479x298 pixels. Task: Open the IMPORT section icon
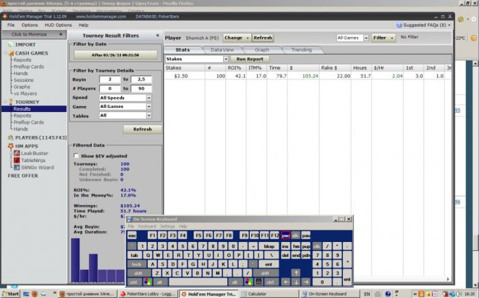(10, 45)
